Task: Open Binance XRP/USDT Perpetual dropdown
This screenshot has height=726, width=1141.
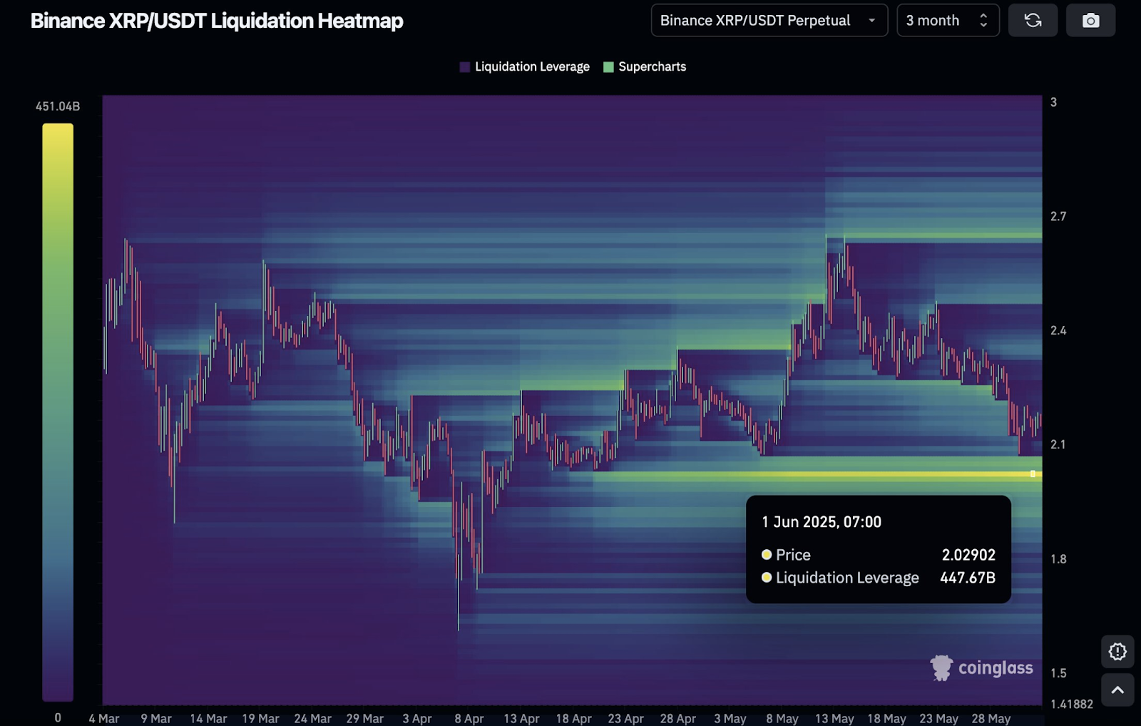Action: click(769, 21)
